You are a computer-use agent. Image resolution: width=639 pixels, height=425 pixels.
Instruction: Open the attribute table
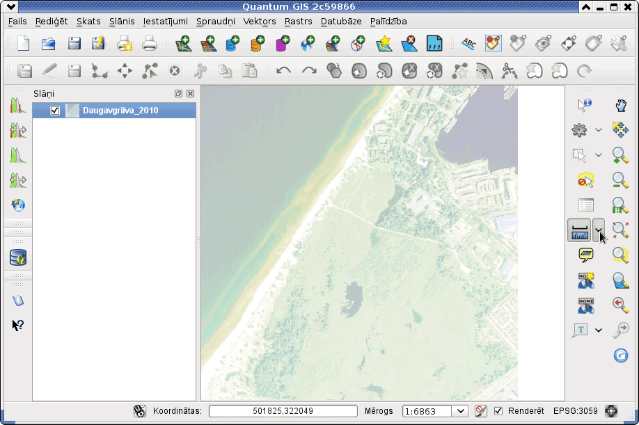click(585, 205)
